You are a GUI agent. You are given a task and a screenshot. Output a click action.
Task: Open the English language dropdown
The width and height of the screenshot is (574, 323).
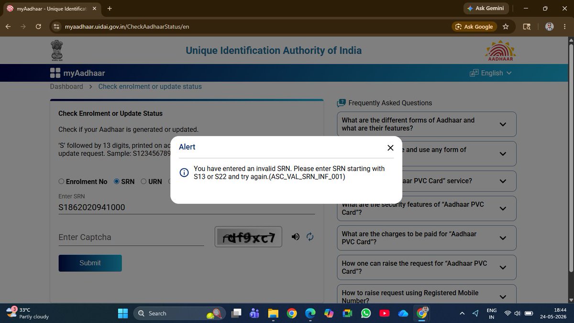(491, 73)
